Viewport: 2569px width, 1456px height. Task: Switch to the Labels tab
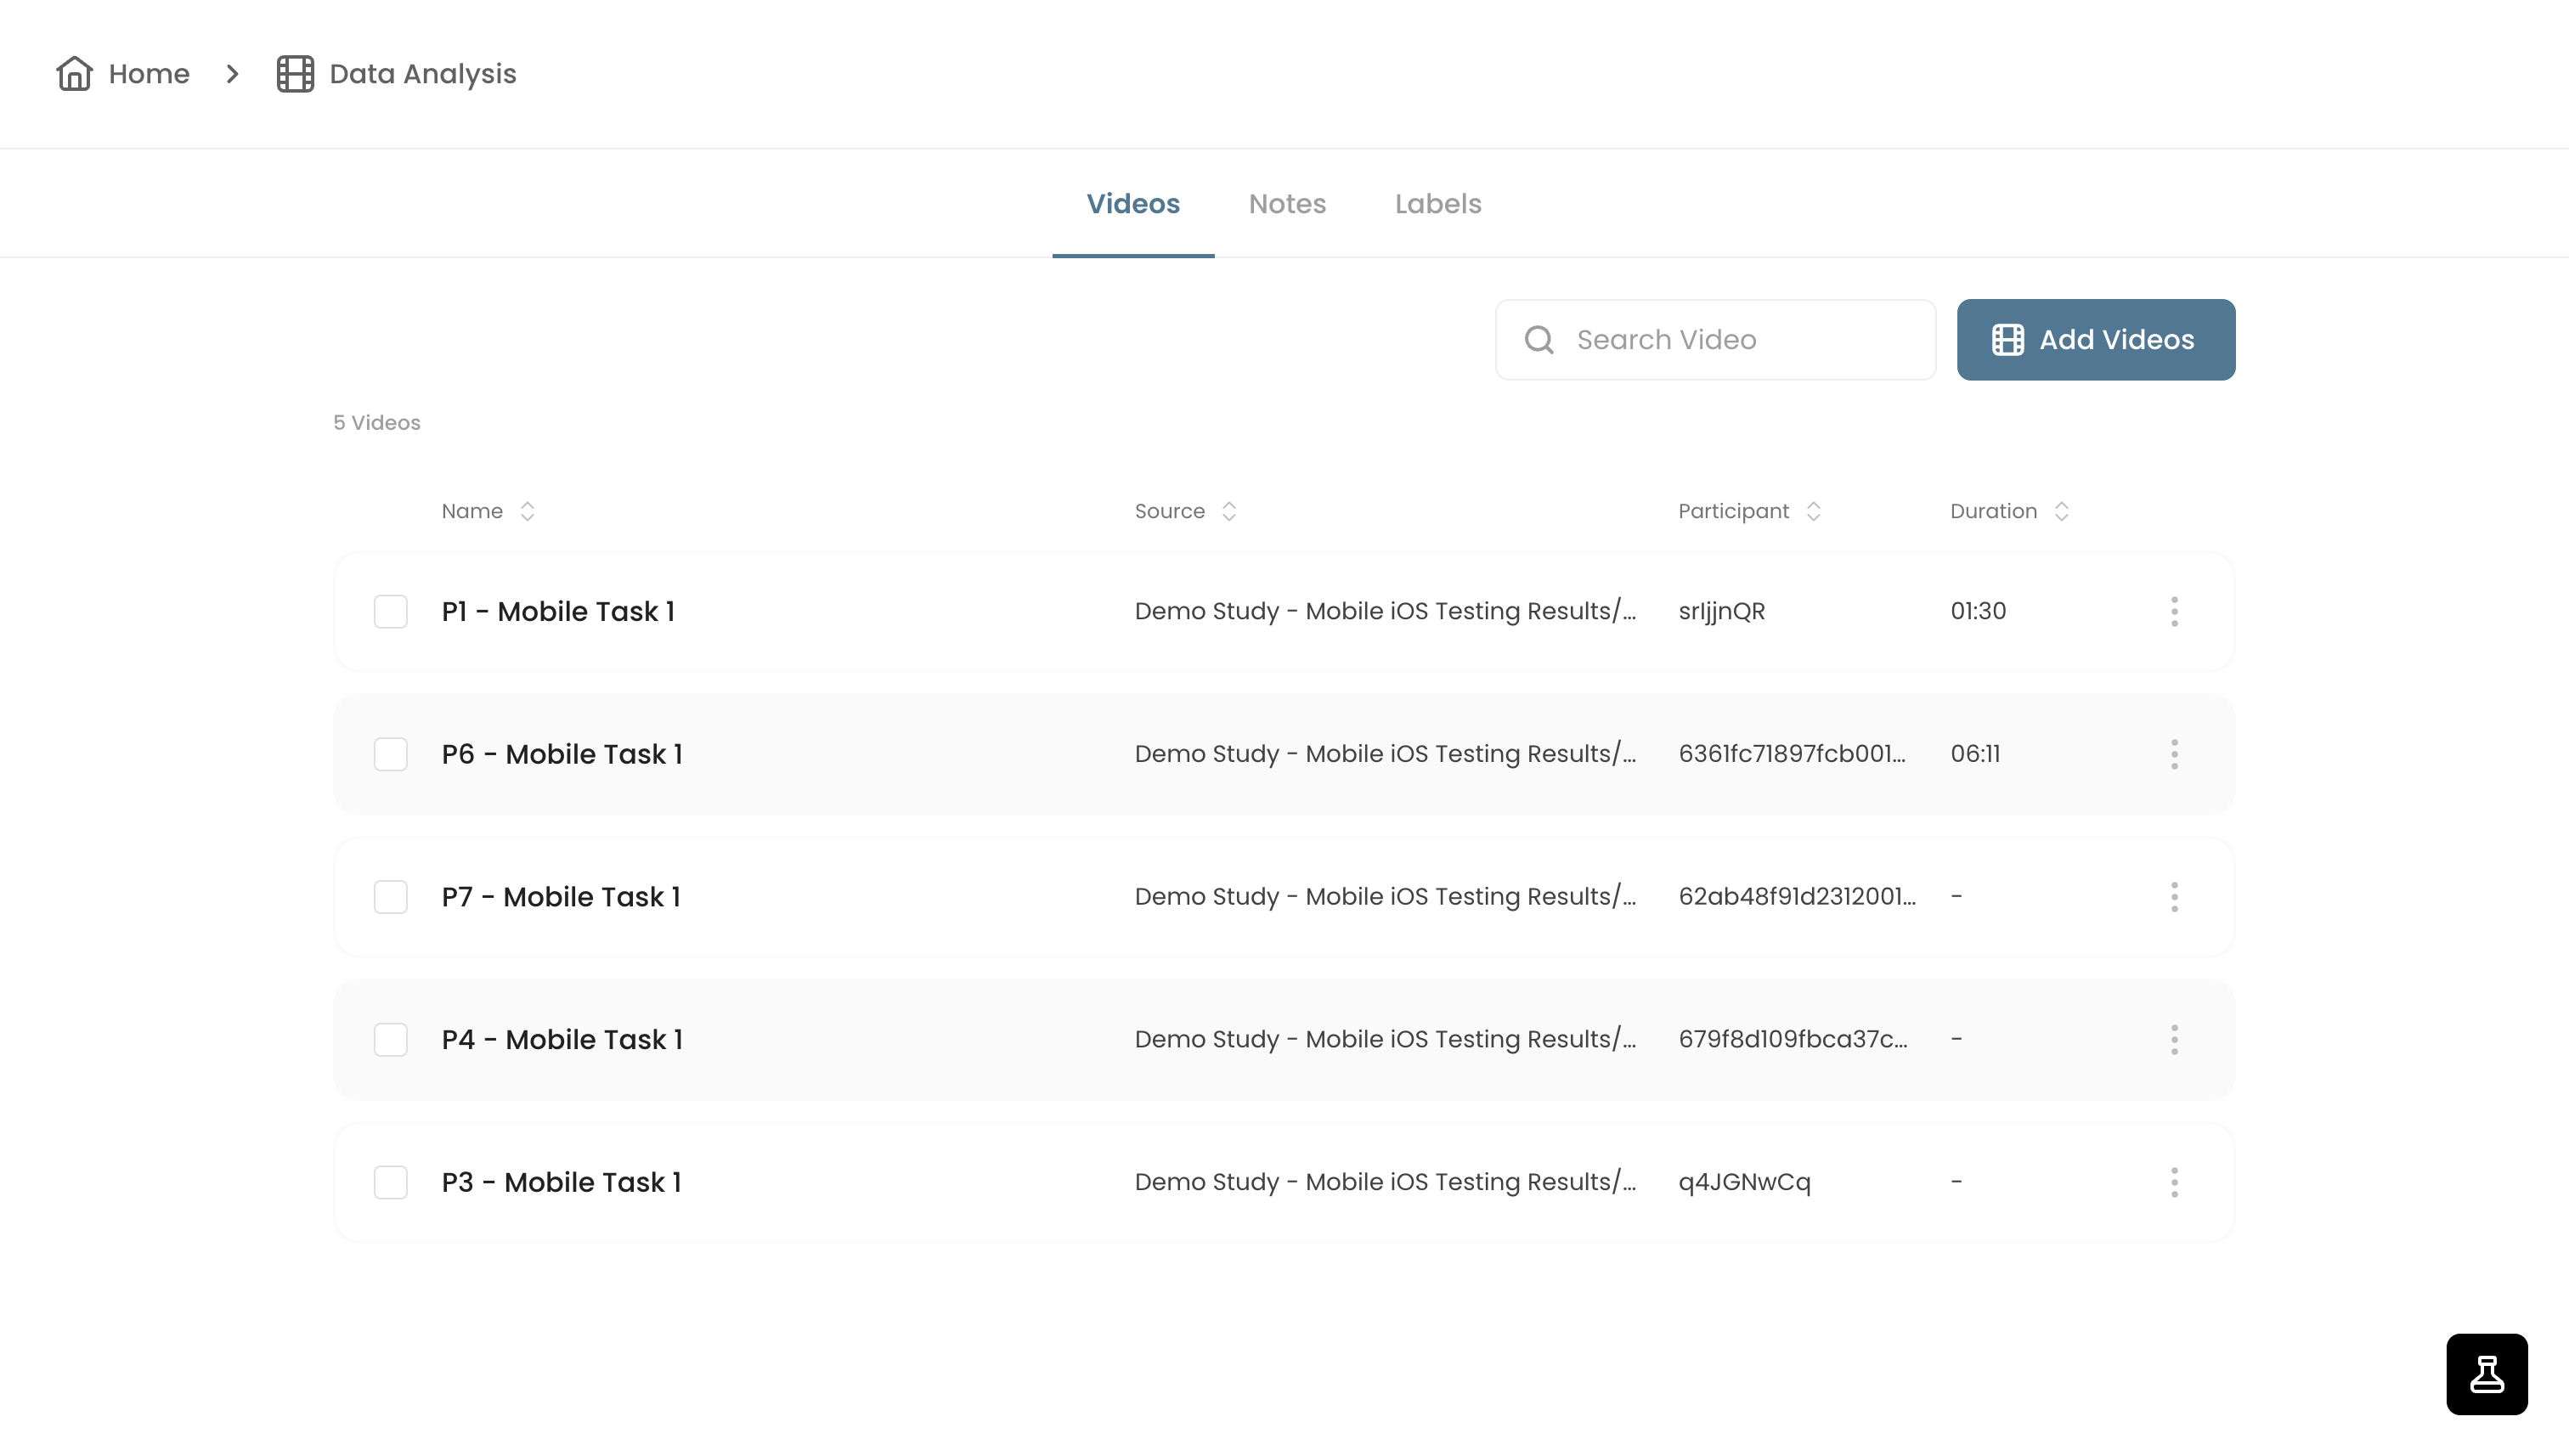(1438, 204)
